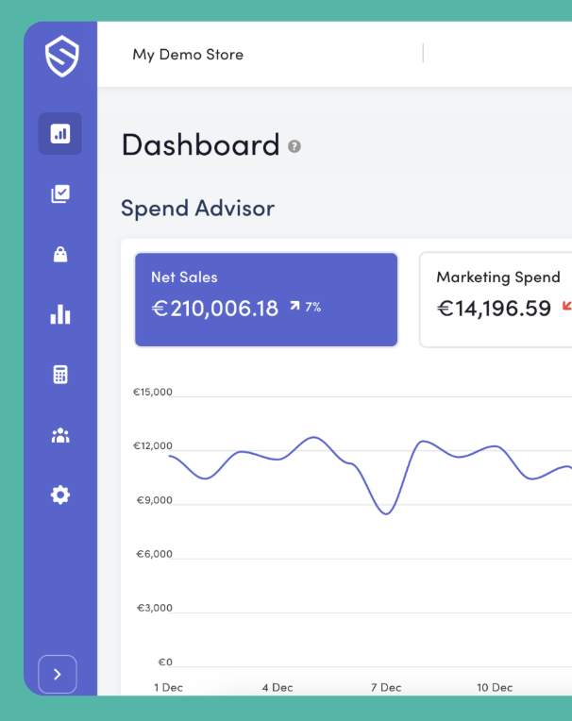Open the bar chart analytics icon

(x=60, y=314)
